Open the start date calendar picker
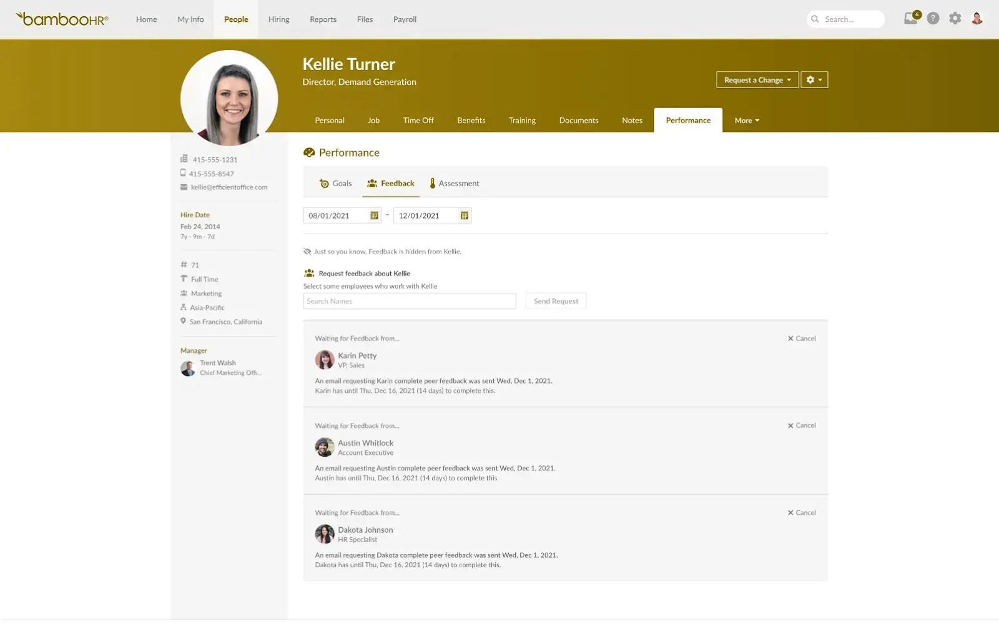Screen dimensions: 999x624 [x=374, y=215]
